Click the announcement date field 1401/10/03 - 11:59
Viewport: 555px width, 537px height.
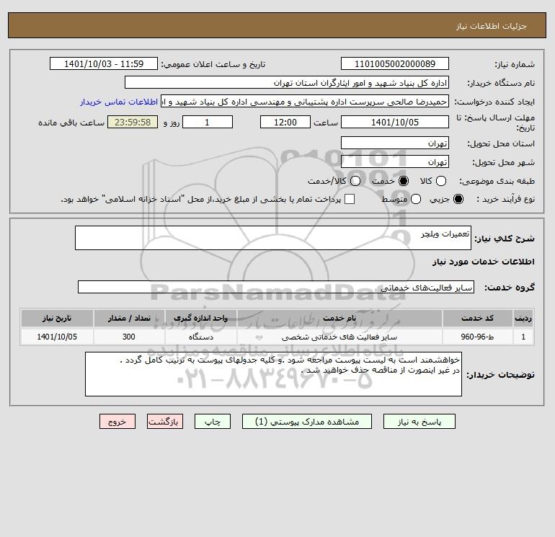coord(104,63)
